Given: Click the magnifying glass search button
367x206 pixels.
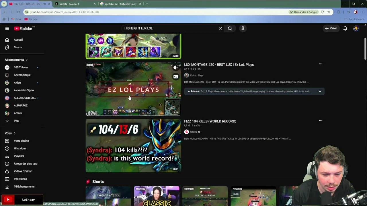Looking at the screenshot, I should pyautogui.click(x=230, y=28).
